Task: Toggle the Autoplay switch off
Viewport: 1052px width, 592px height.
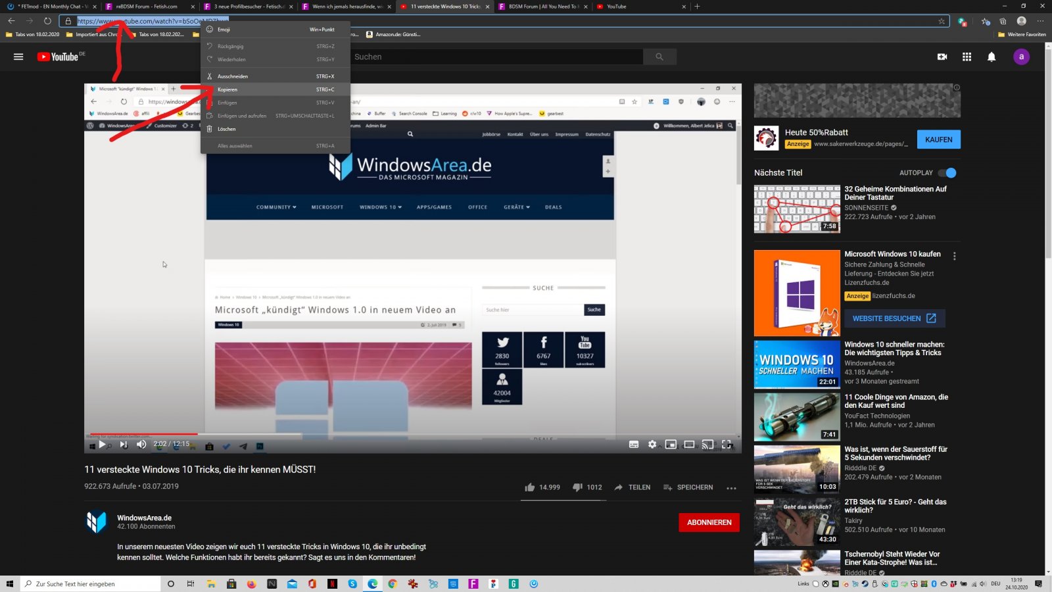Action: [x=947, y=173]
